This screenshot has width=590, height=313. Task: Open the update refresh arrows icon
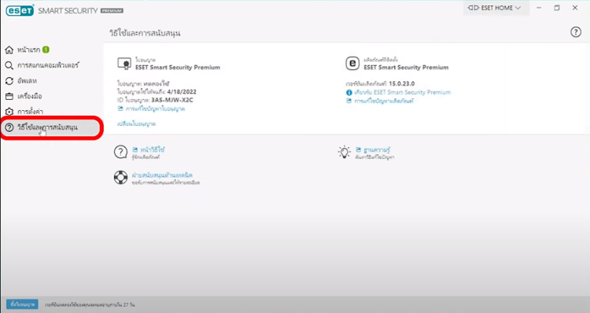(x=9, y=81)
